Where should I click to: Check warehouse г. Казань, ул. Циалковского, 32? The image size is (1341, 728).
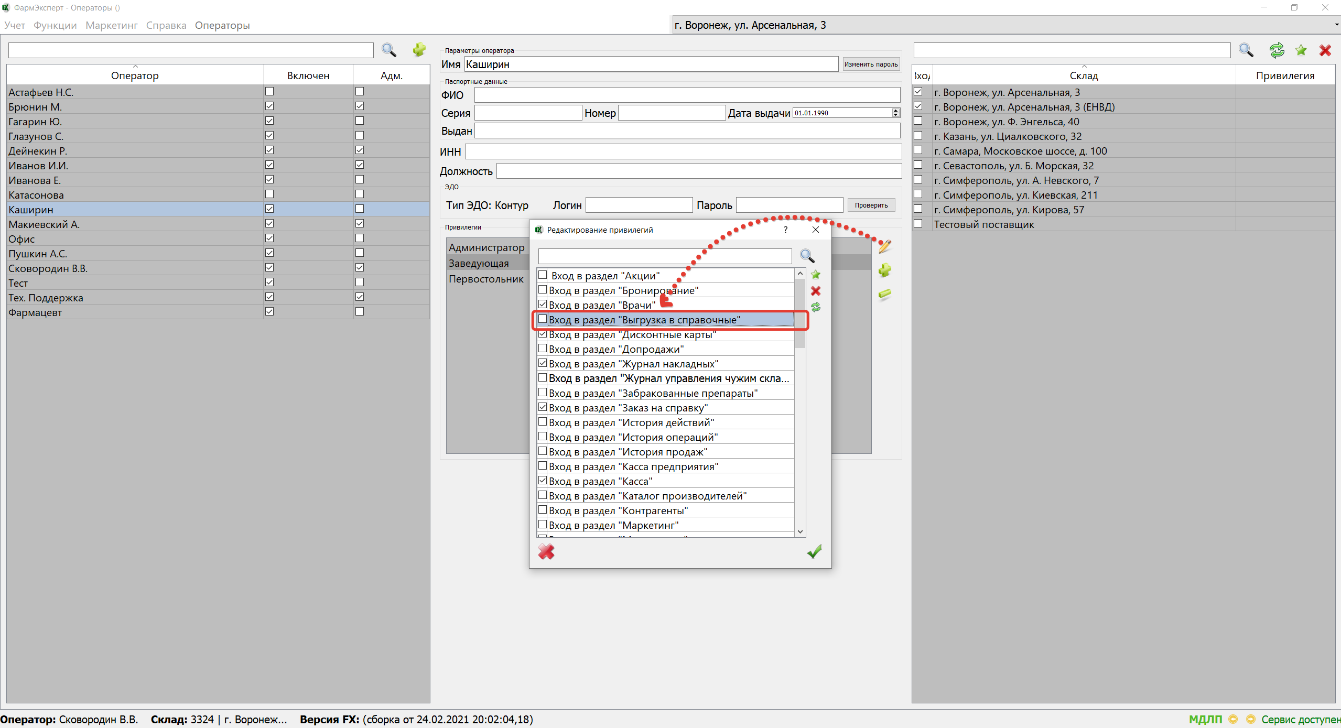point(918,136)
